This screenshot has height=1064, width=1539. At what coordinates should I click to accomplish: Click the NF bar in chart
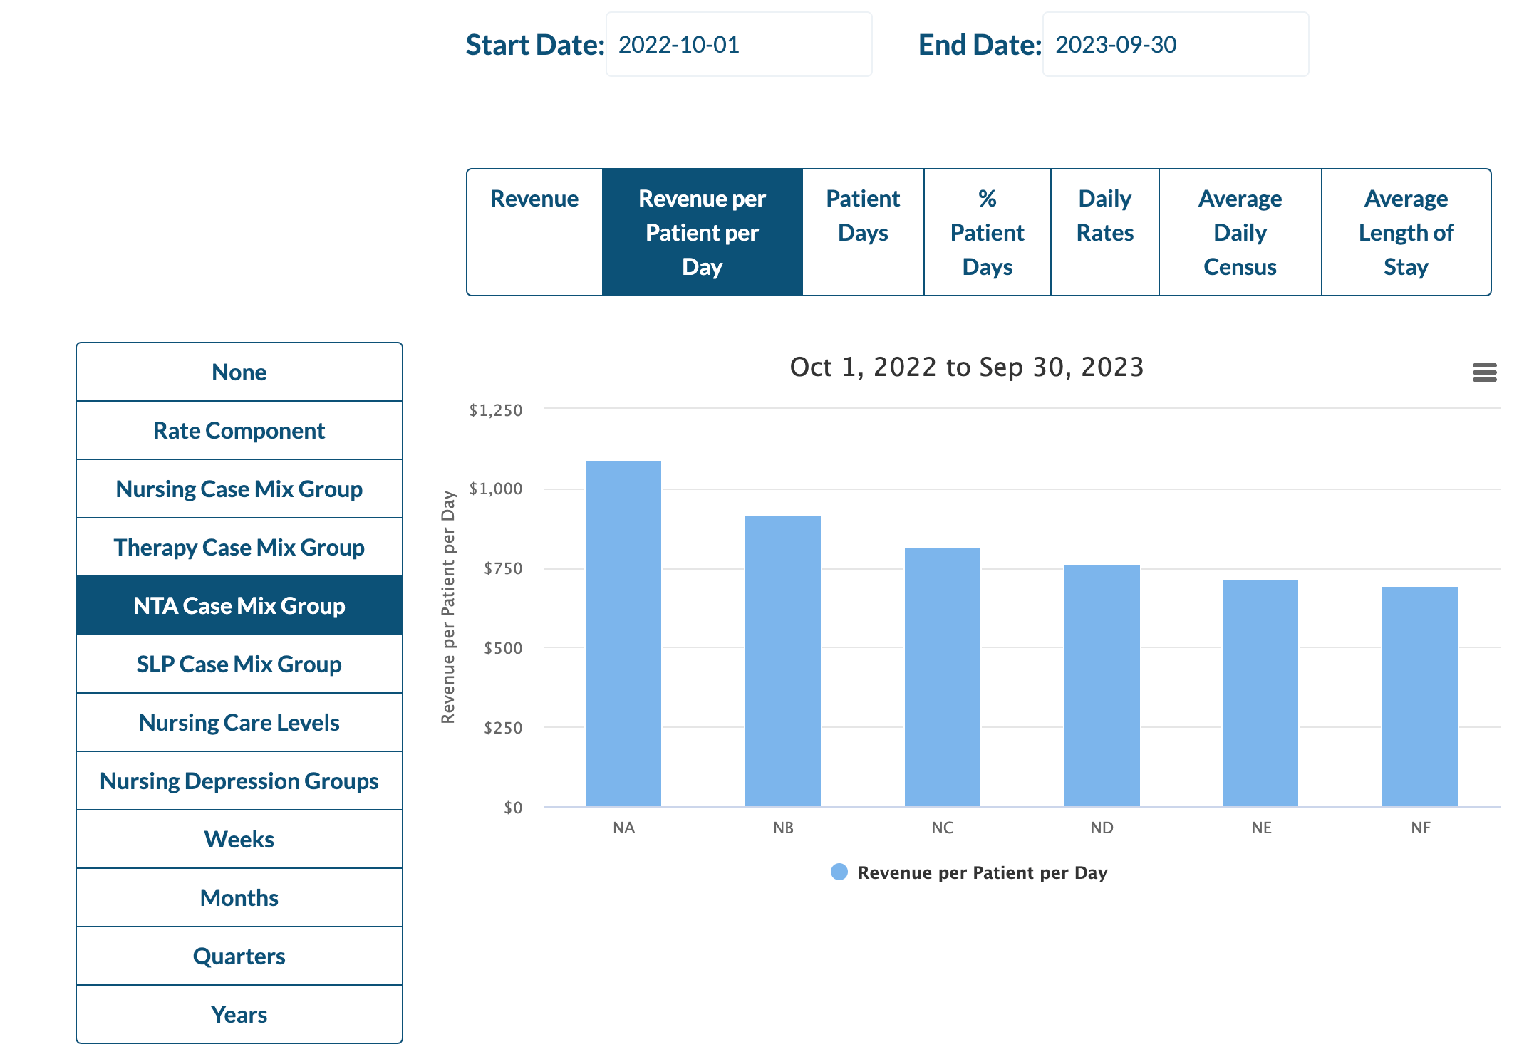tap(1419, 697)
